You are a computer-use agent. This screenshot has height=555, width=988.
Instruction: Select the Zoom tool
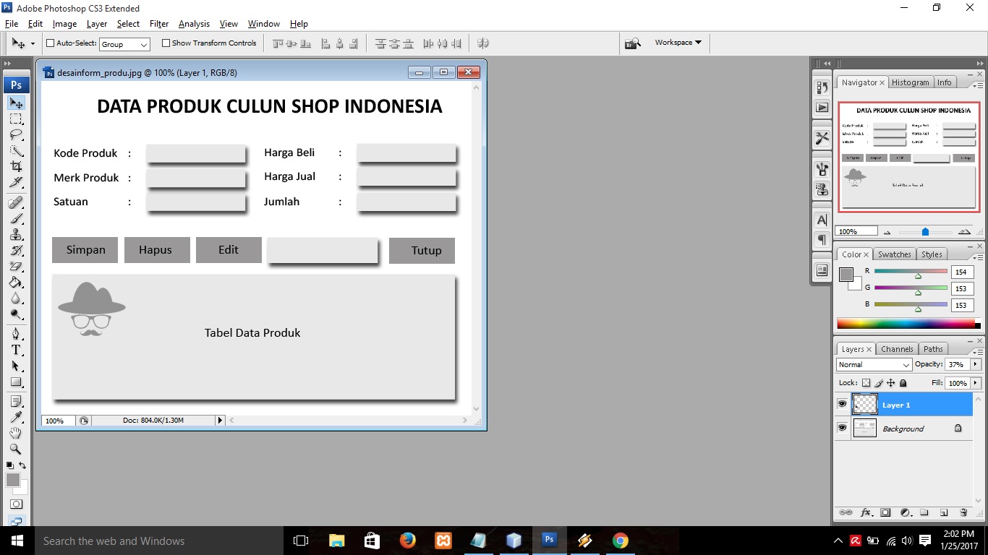click(x=16, y=449)
